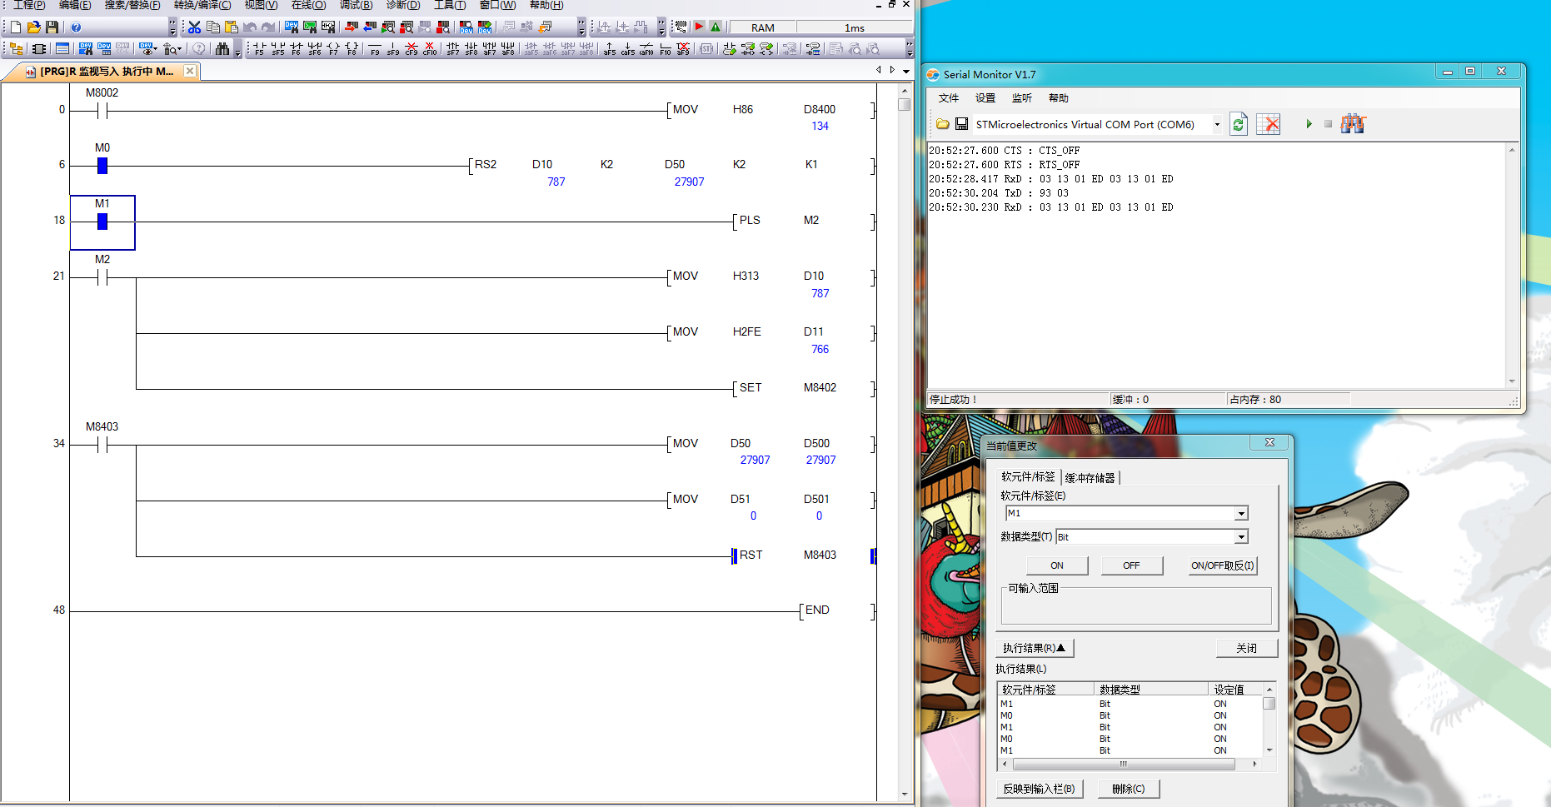Toggle device state with ON/OFF取反 button
Viewport: 1551px width, 807px height.
1222,565
